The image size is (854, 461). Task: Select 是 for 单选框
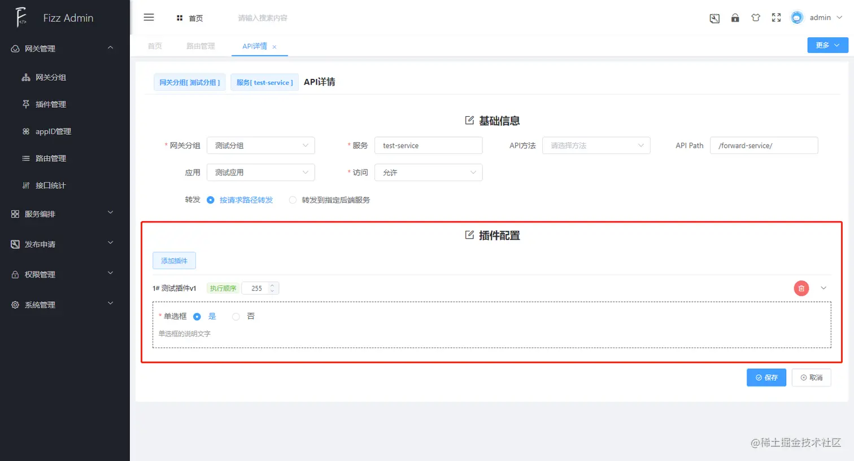197,317
